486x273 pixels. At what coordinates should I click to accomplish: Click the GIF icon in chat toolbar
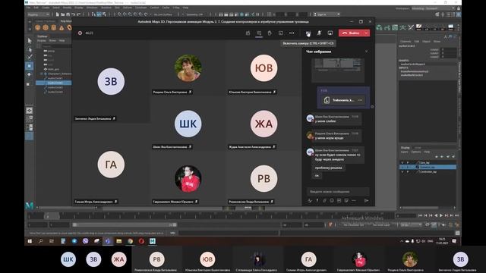(x=339, y=200)
